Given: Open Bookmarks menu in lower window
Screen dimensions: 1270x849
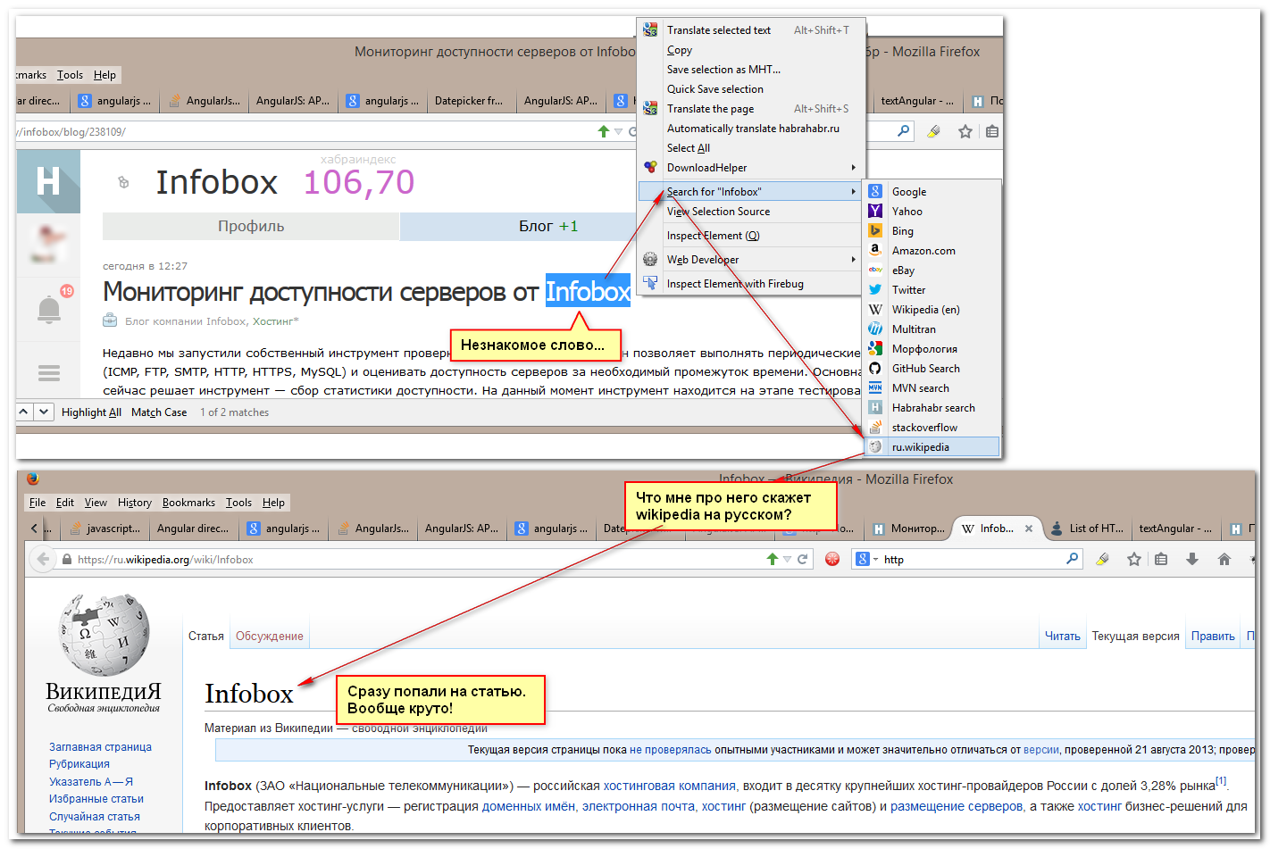Looking at the screenshot, I should click(x=188, y=503).
